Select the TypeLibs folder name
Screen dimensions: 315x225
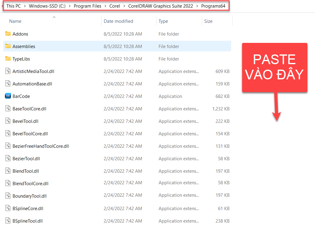click(x=21, y=59)
